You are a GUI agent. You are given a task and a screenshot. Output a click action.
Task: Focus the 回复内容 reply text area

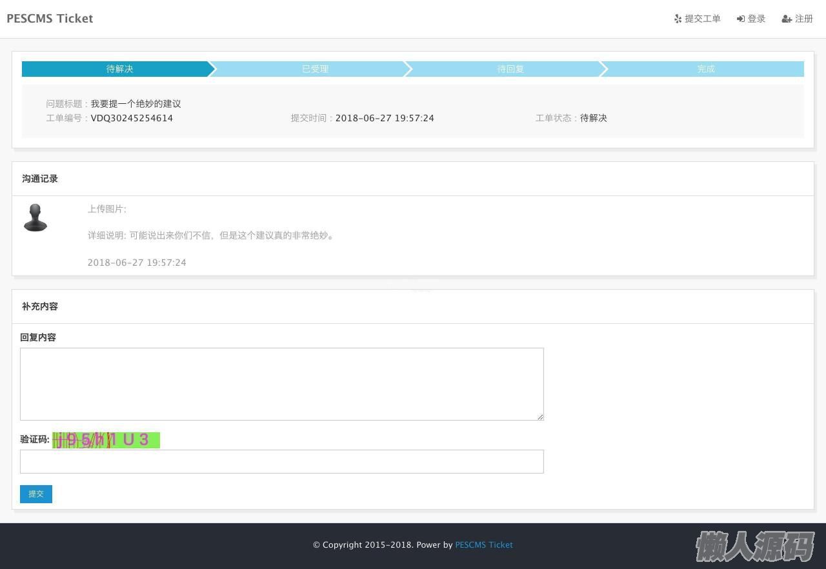click(281, 384)
